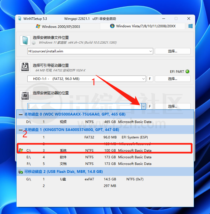The width and height of the screenshot is (210, 214).
Task: Open the install.wim path dropdown
Action: tap(150, 51)
